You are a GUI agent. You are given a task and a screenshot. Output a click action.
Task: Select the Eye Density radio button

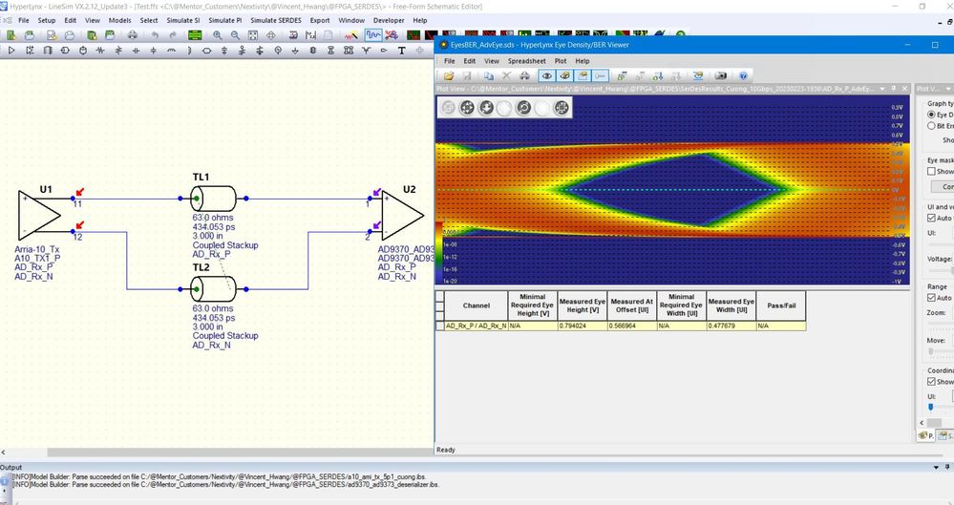click(x=932, y=115)
